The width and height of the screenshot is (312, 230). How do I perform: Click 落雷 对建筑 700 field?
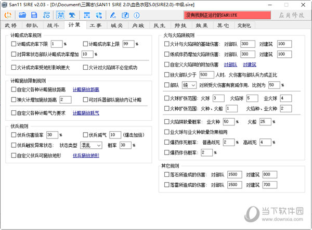[269, 185]
